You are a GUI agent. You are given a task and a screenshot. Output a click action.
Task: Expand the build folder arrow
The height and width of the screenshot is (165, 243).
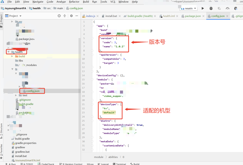click(12, 56)
